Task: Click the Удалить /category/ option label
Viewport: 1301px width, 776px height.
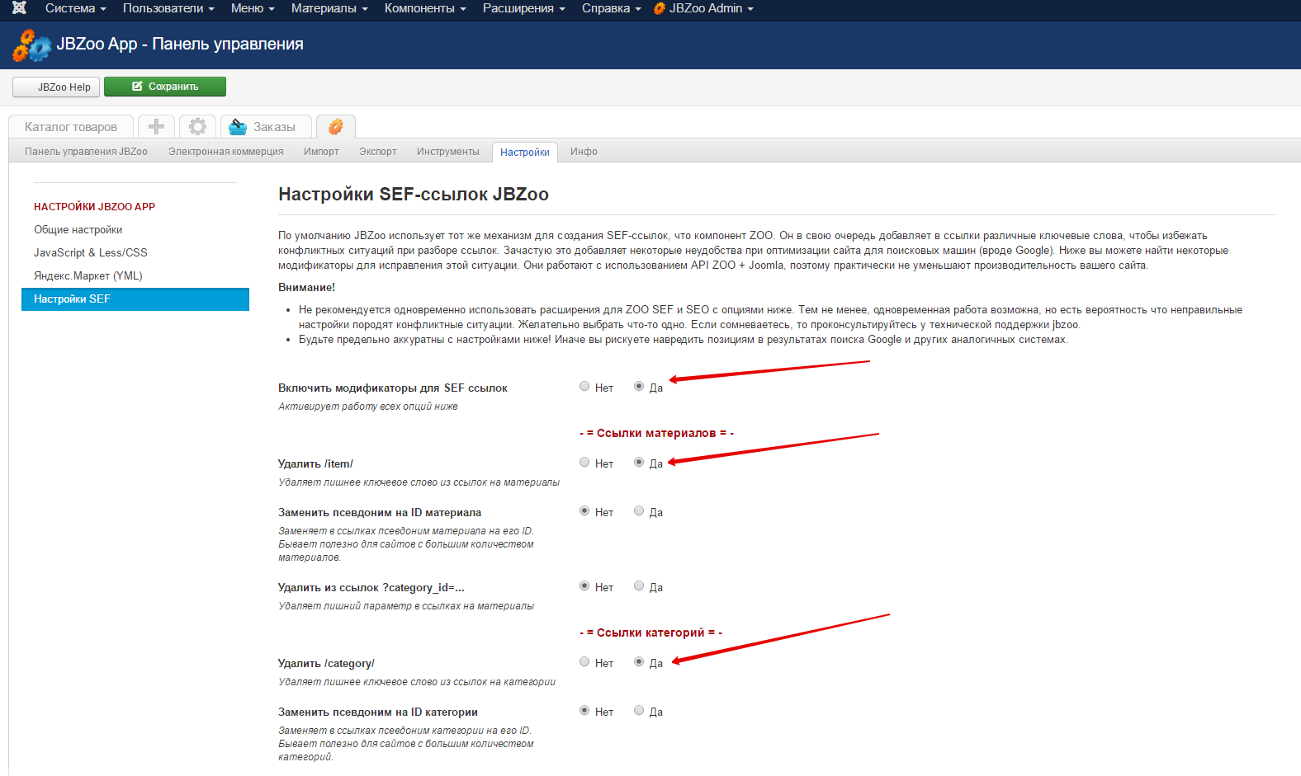Action: 326,664
